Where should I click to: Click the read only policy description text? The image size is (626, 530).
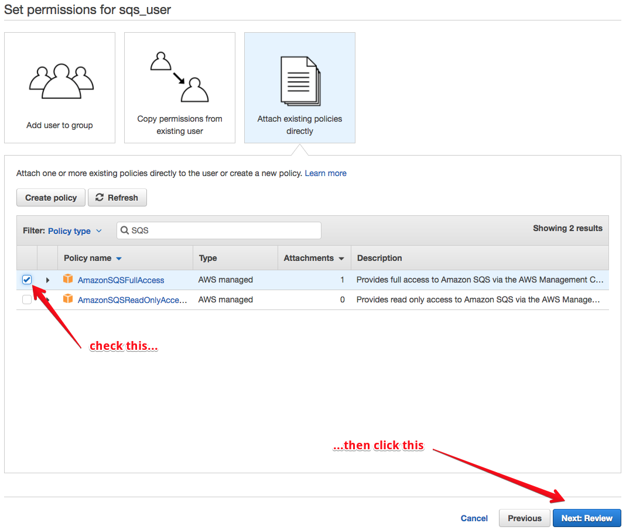pos(478,300)
